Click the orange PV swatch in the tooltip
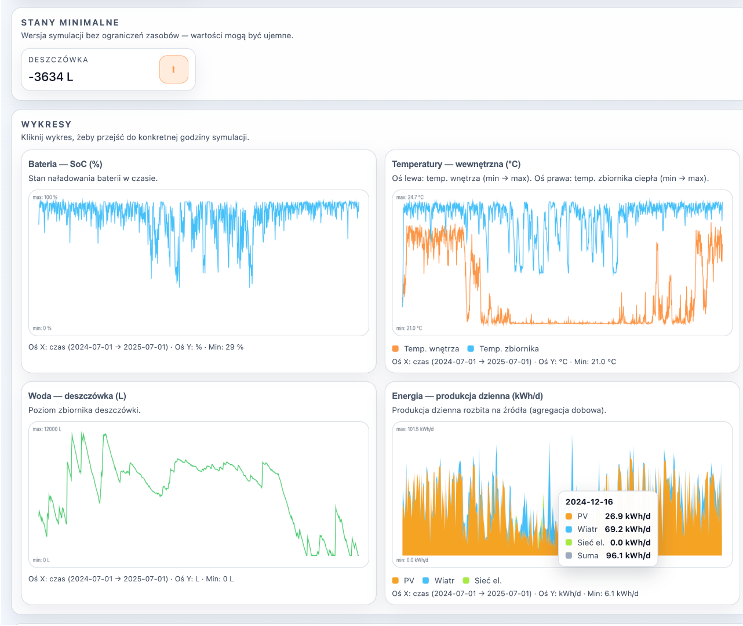Image resolution: width=743 pixels, height=626 pixels. coord(569,516)
